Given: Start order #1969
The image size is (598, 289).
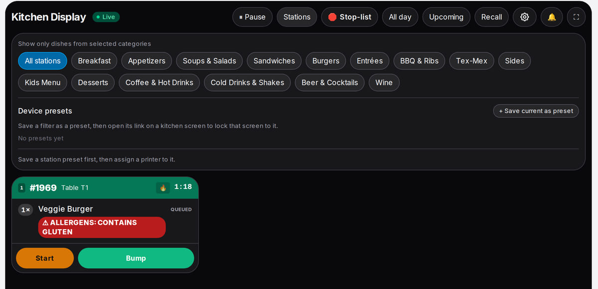Looking at the screenshot, I should 45,258.
